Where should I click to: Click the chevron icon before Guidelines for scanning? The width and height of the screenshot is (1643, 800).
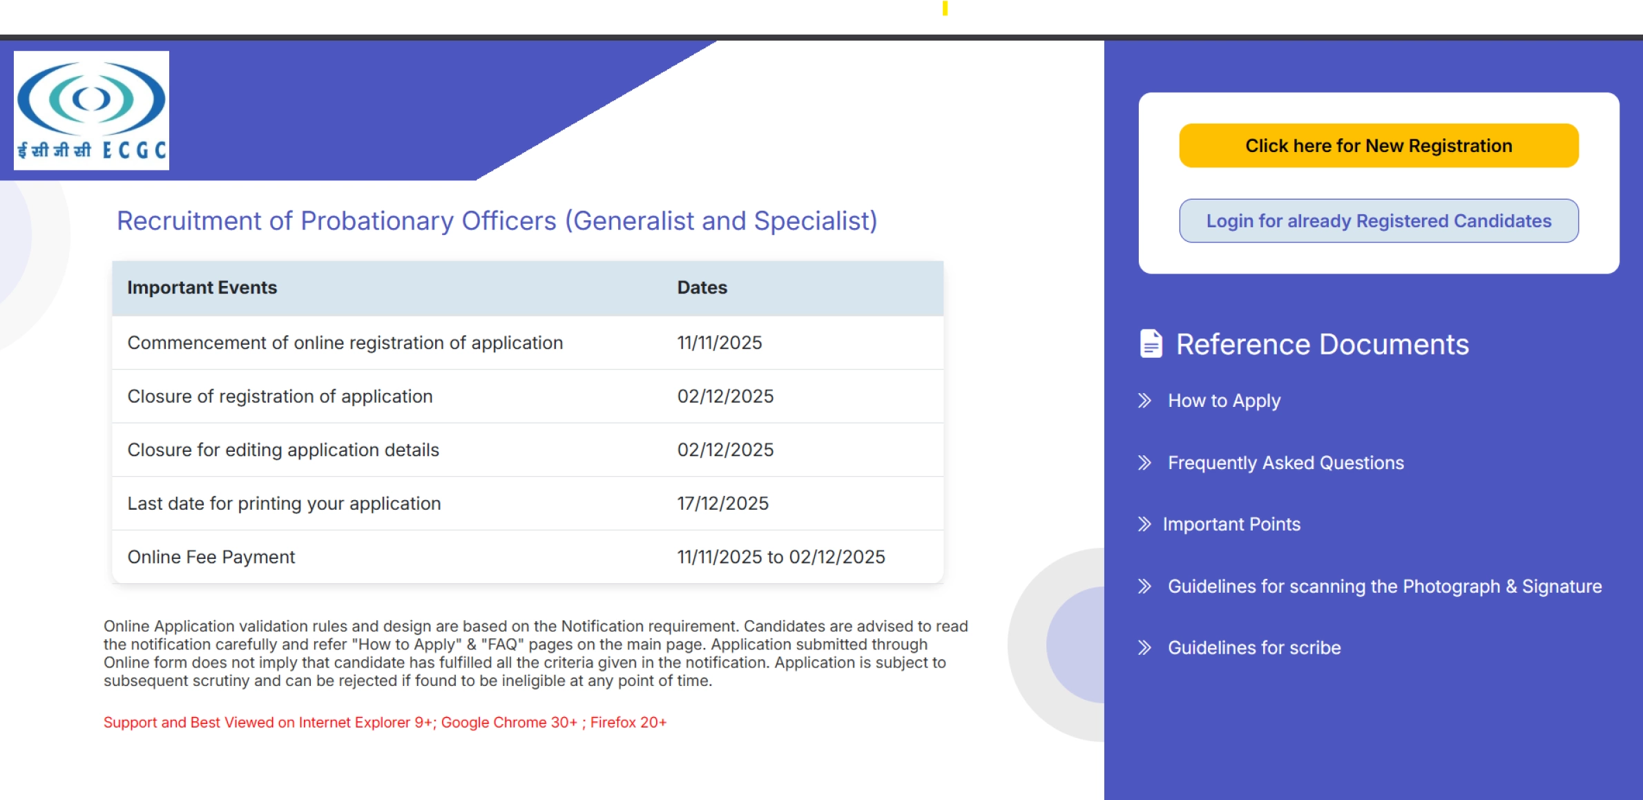coord(1146,585)
